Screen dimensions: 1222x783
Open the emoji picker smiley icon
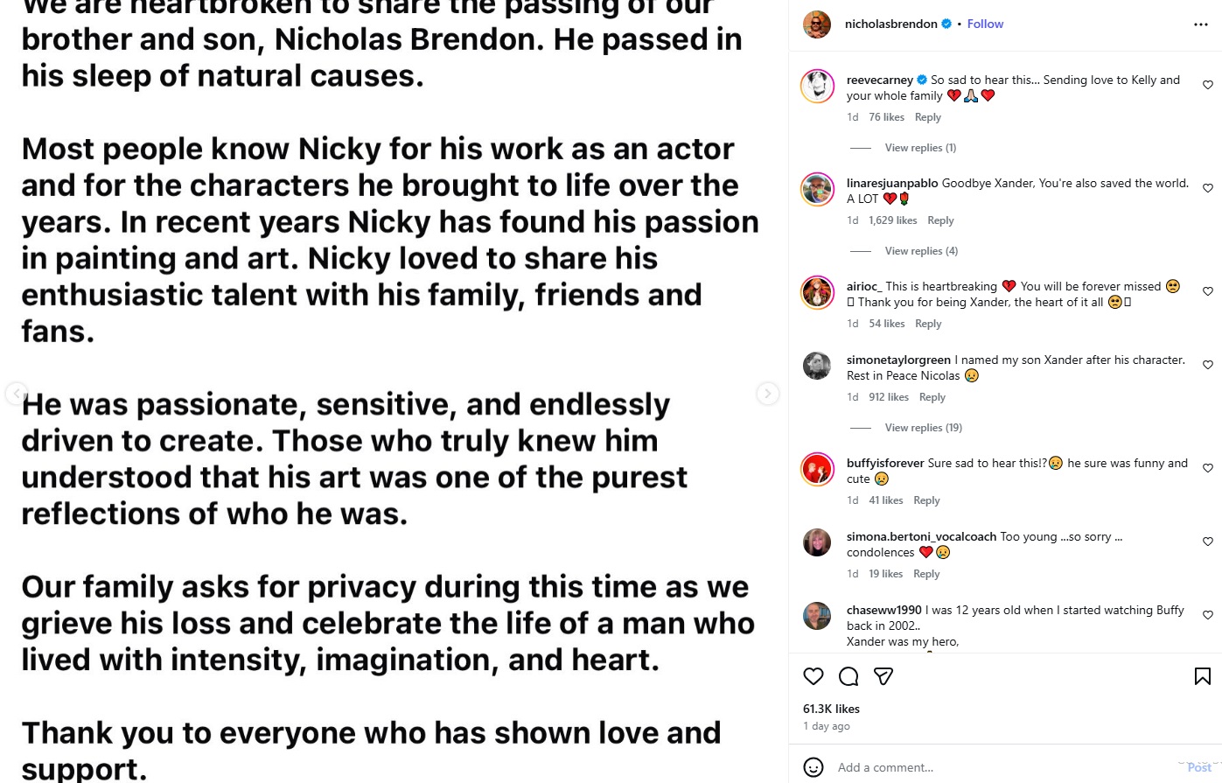pyautogui.click(x=814, y=767)
